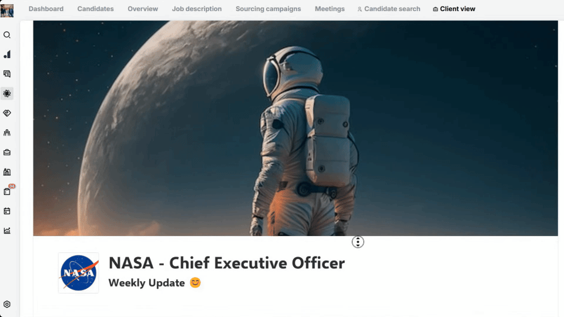Click the NASA logo thumbnail

point(78,273)
